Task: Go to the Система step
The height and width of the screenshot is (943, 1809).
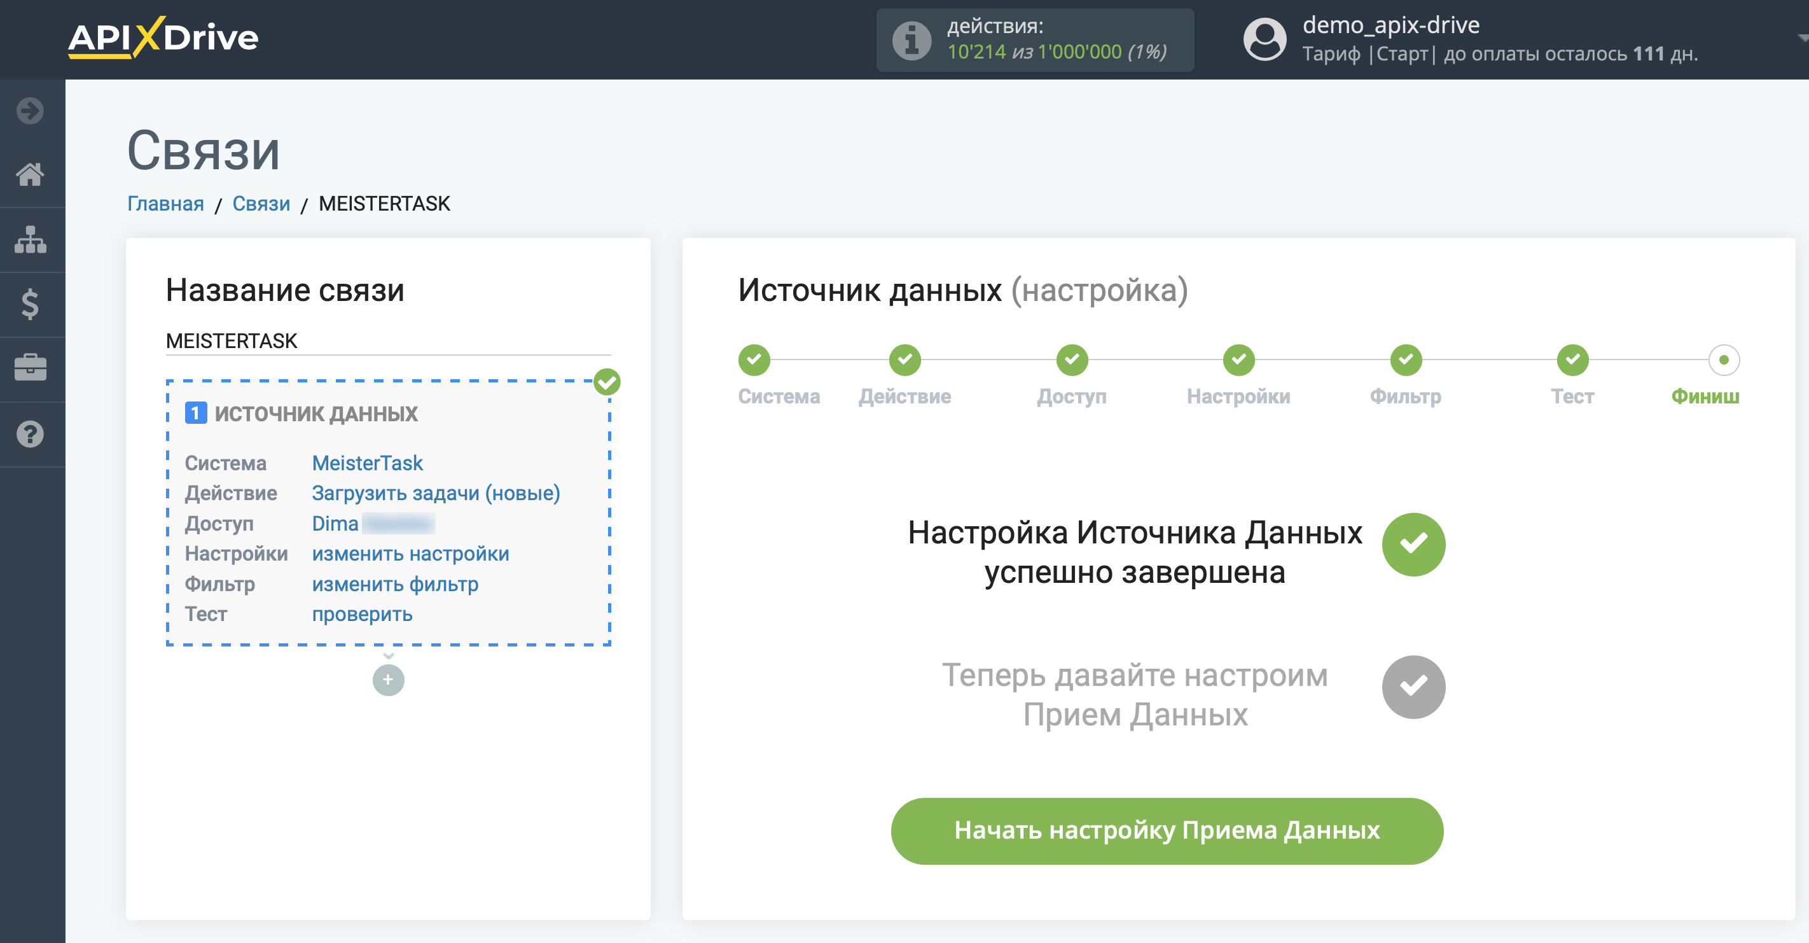Action: [x=754, y=360]
